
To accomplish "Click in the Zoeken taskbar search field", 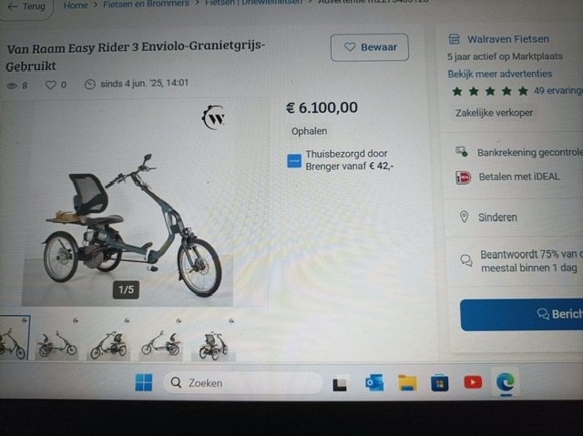I will [x=242, y=382].
